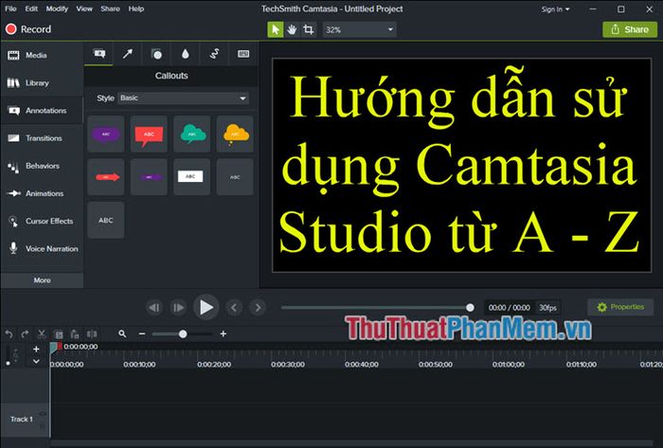Click the timeline zoom magnifier icon
This screenshot has height=448, width=663.
click(x=122, y=334)
